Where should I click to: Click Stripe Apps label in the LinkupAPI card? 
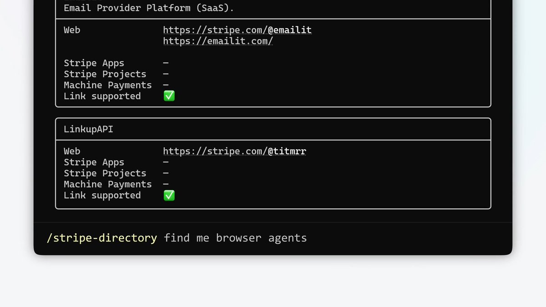94,162
